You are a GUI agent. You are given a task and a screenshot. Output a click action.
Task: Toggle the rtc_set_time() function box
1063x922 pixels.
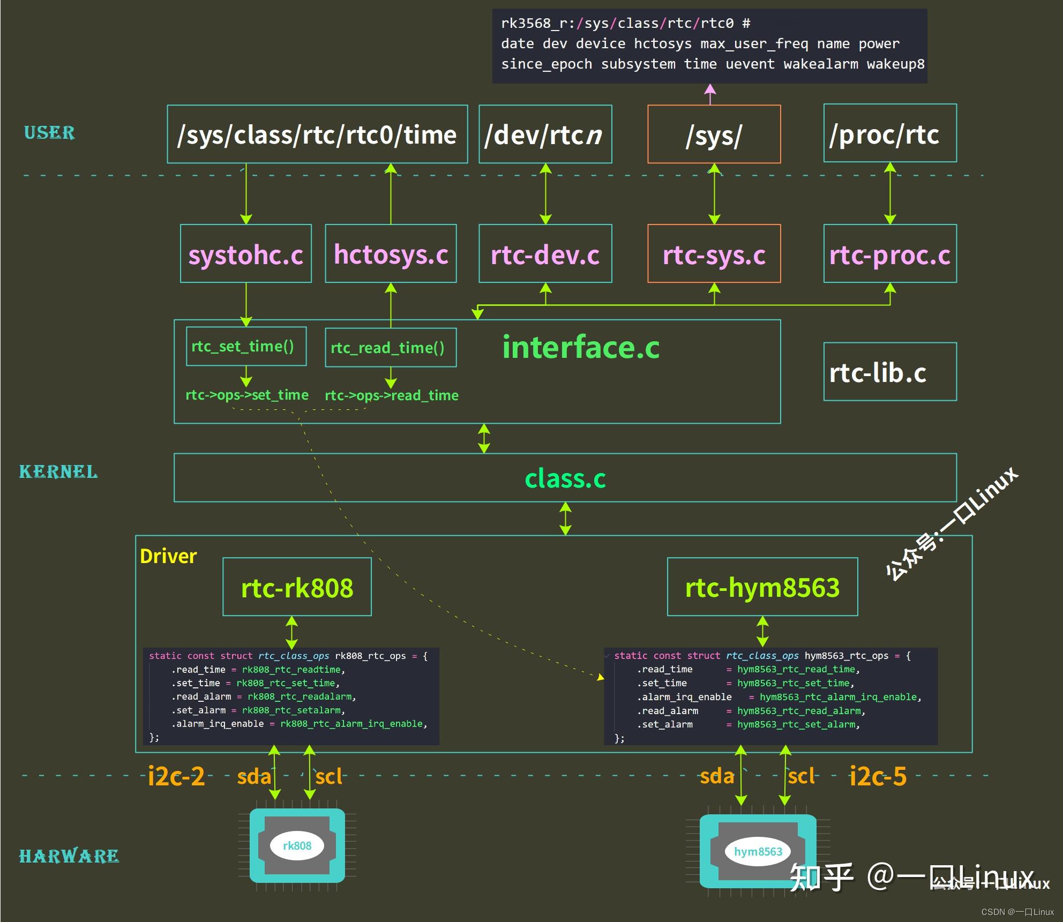tap(245, 347)
